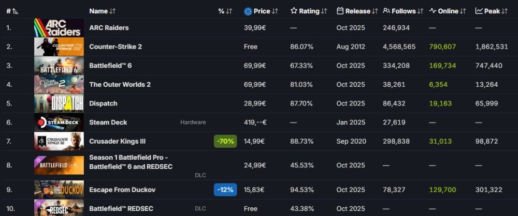Select the 43.38% rating value
The width and height of the screenshot is (518, 216).
301,208
